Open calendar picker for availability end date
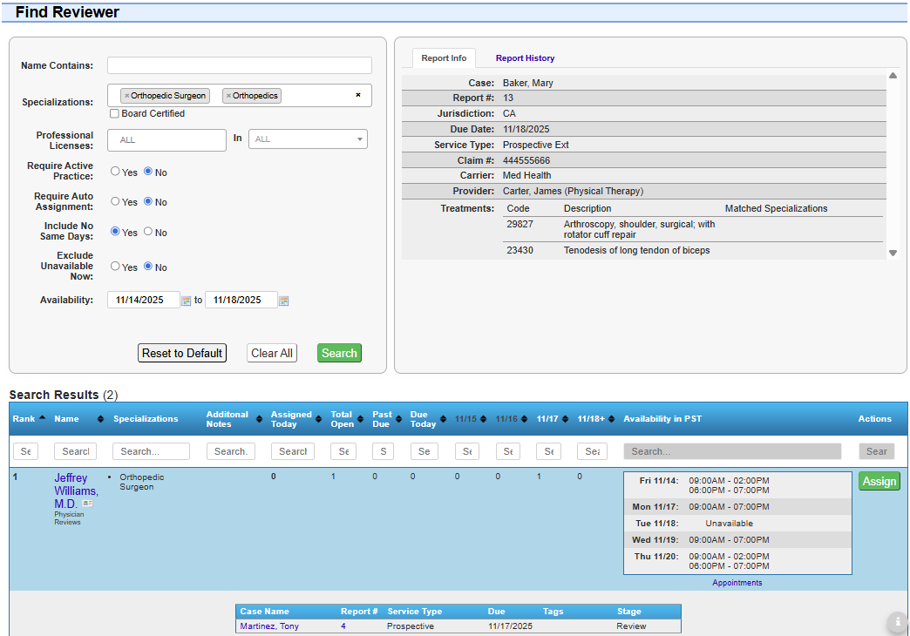 click(x=283, y=300)
